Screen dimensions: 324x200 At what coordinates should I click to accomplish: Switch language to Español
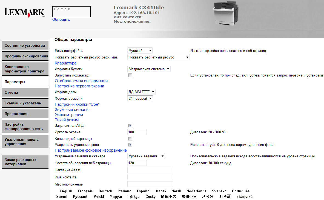144,191
